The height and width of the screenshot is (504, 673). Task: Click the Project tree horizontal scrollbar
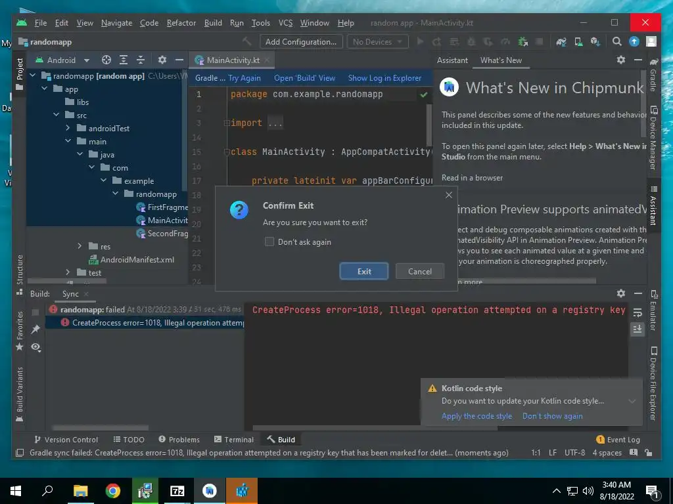point(67,282)
